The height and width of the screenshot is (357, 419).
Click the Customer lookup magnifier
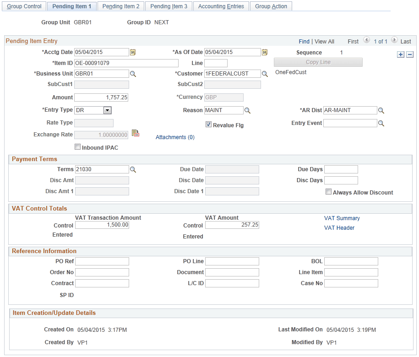264,73
